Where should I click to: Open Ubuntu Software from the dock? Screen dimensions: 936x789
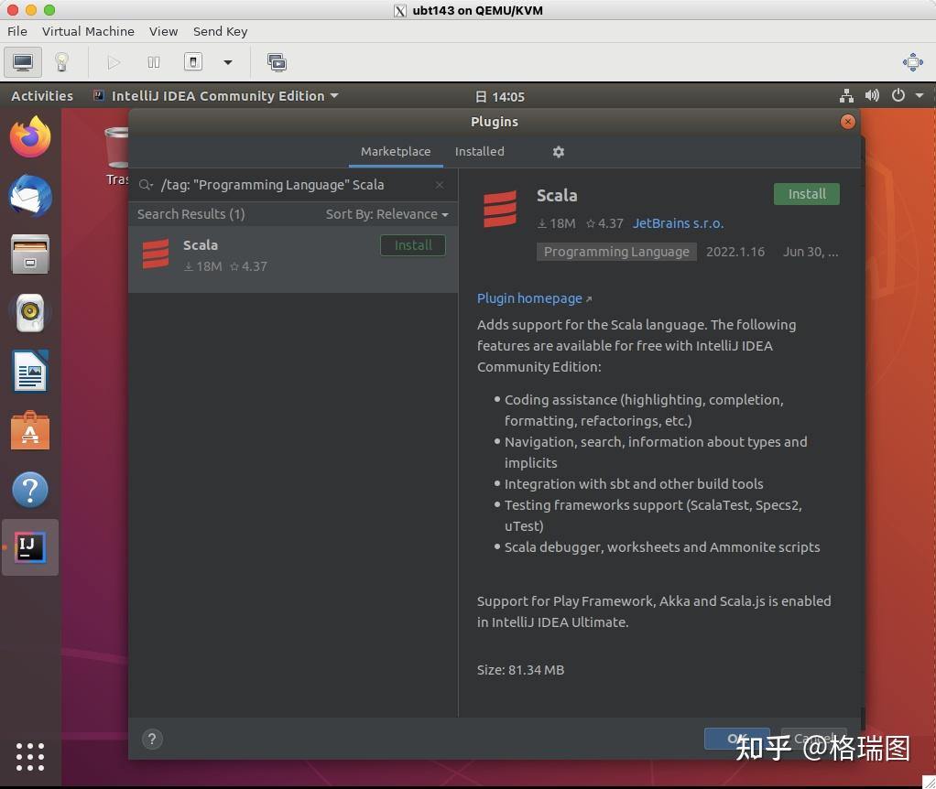click(30, 430)
